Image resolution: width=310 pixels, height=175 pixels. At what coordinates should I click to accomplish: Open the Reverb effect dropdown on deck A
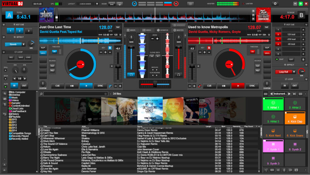point(23,45)
